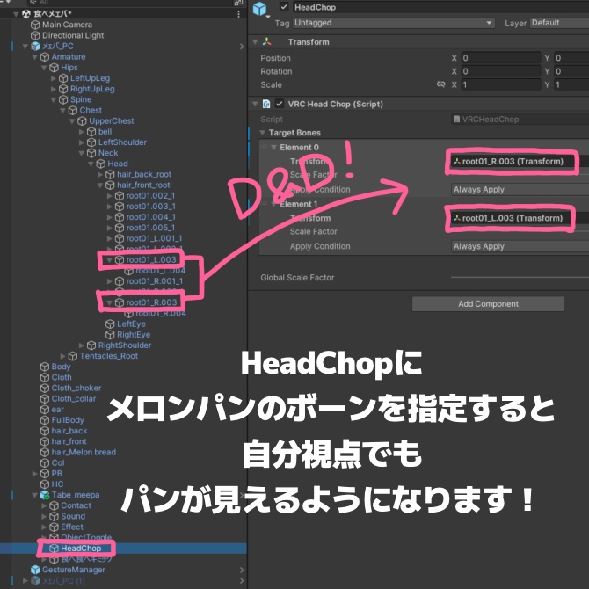Click the HeadChop name field in Inspector
The image size is (589, 589).
pos(440,7)
